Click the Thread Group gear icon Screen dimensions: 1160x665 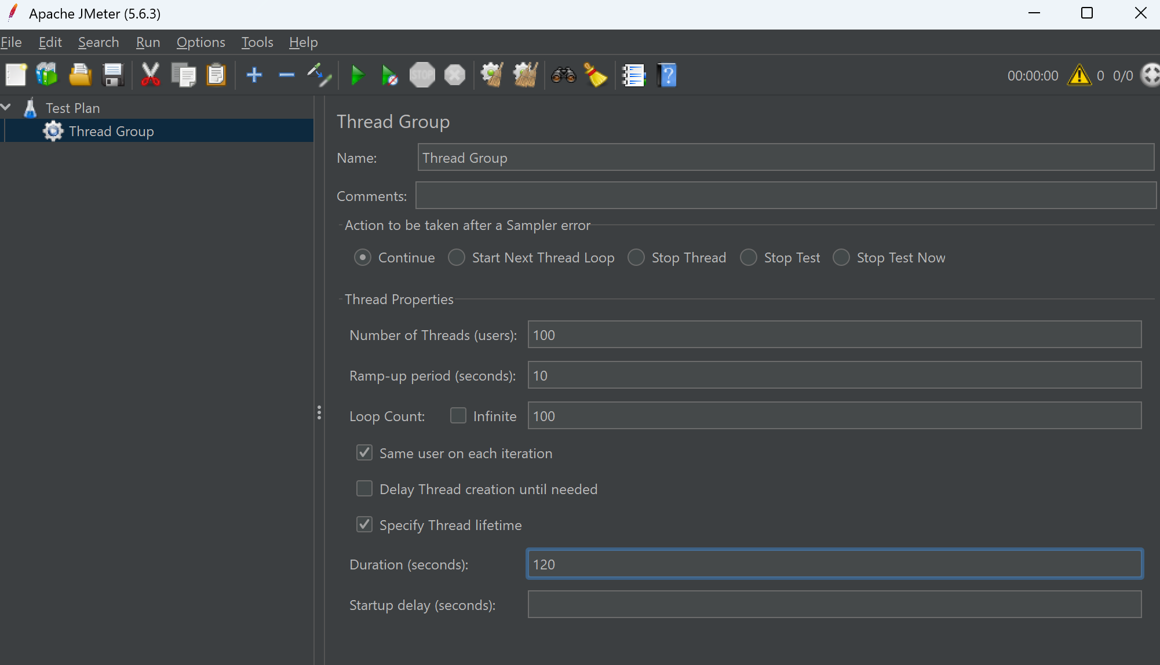[53, 131]
